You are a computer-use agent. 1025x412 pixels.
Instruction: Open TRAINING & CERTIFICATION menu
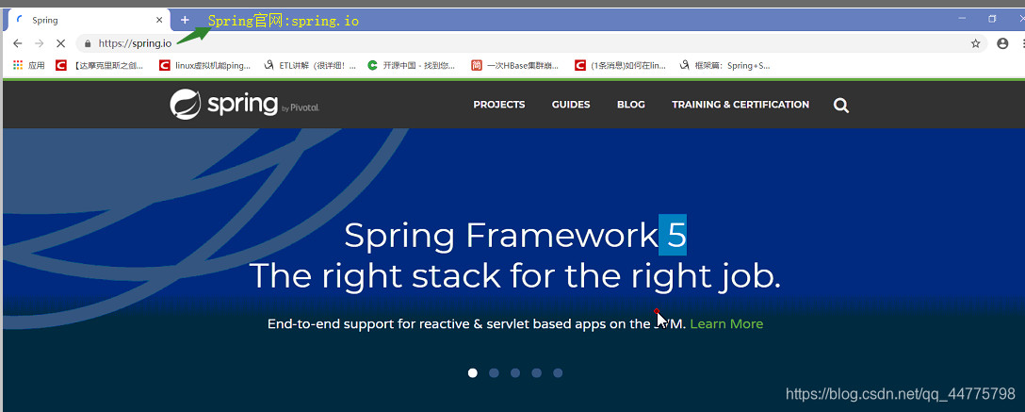[x=740, y=105]
